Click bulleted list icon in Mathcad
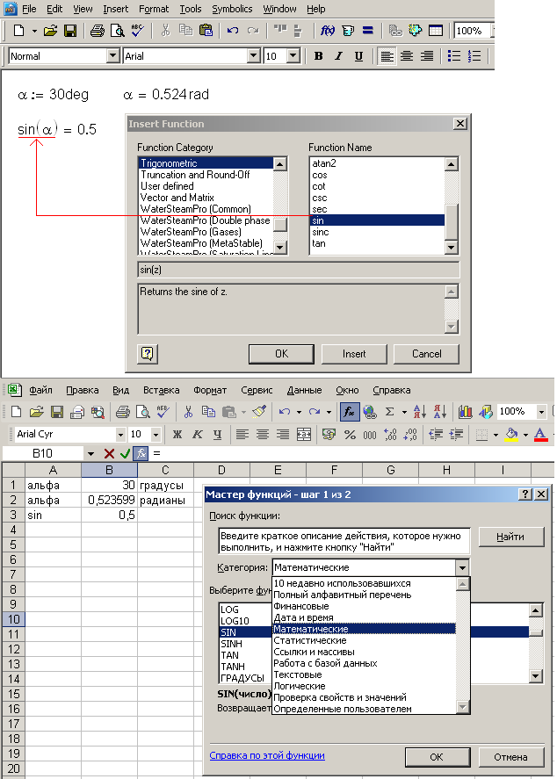This screenshot has width=557, height=779. 453,56
